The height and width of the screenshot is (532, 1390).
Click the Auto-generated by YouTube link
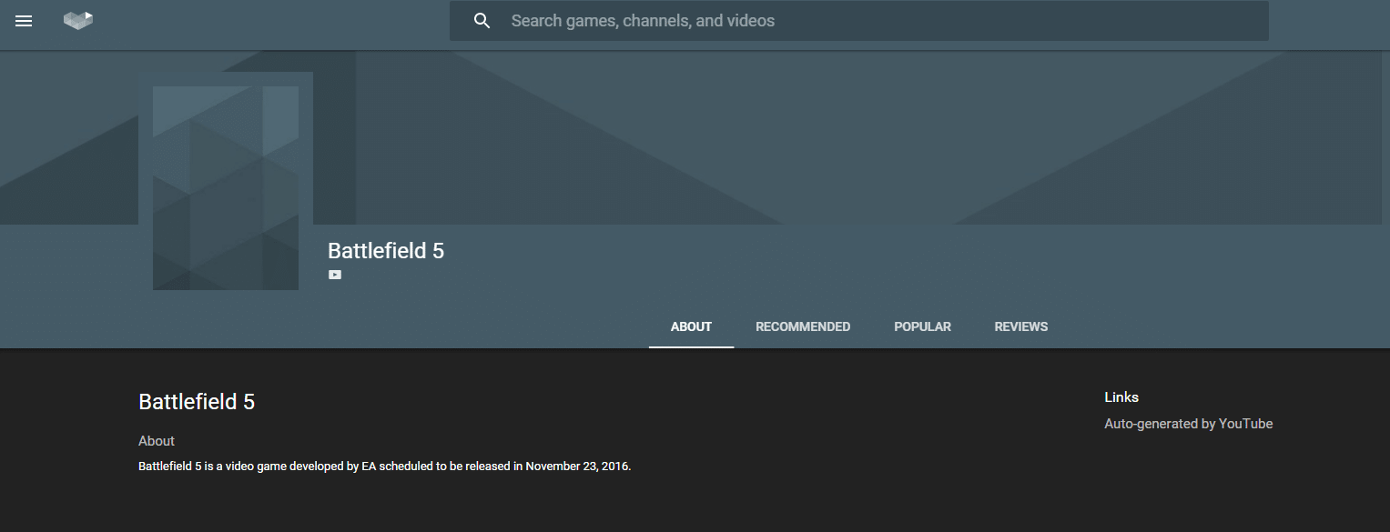click(1188, 424)
